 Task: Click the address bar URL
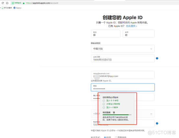pyautogui.click(x=42, y=3)
